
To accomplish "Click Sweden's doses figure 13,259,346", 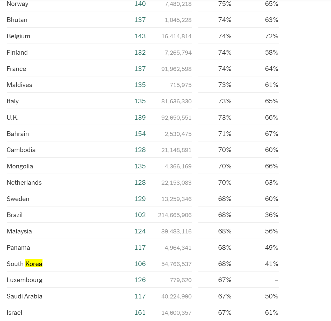I will pos(176,199).
